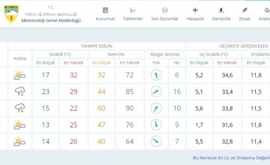
Task: Open the Tahminler menu
Action: click(x=133, y=14)
